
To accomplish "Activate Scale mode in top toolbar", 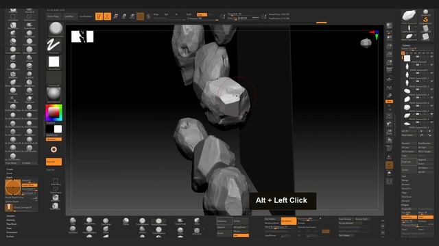I will (x=124, y=16).
